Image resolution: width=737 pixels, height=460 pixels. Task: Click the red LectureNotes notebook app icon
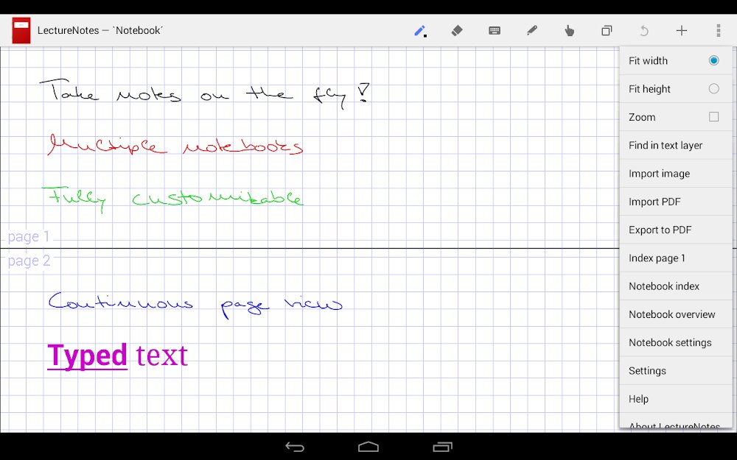(x=21, y=31)
